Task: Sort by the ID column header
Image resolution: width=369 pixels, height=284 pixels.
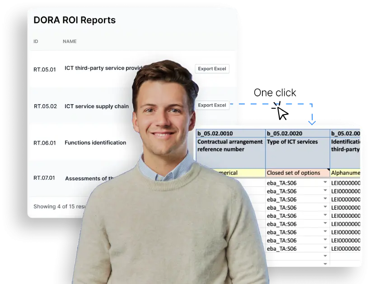Action: click(36, 41)
